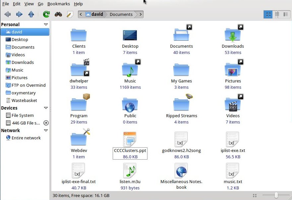This screenshot has height=200, width=292.
Task: Go up to the parent folder
Action: (x=31, y=14)
